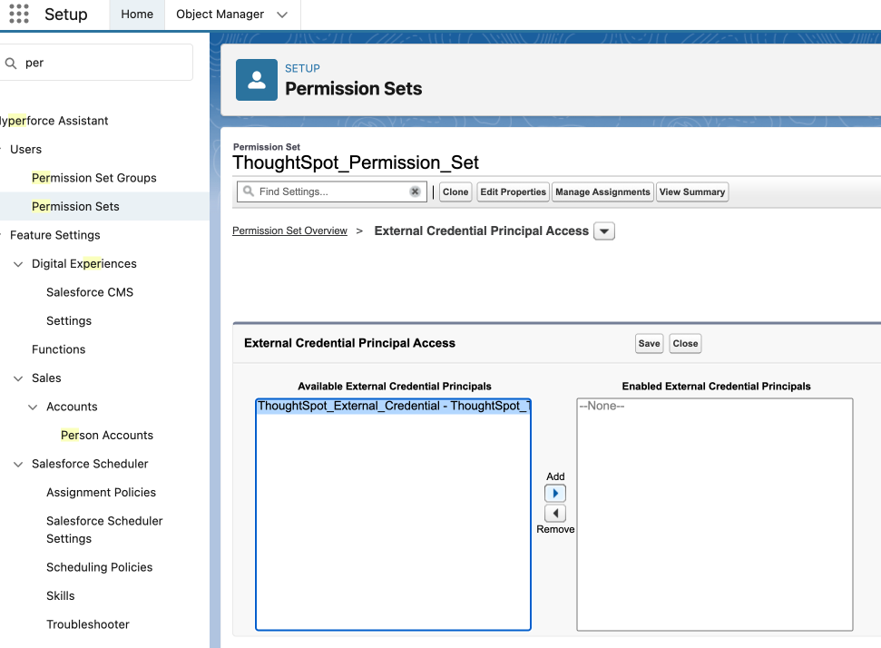Collapse the Sales tree section

coord(18,378)
